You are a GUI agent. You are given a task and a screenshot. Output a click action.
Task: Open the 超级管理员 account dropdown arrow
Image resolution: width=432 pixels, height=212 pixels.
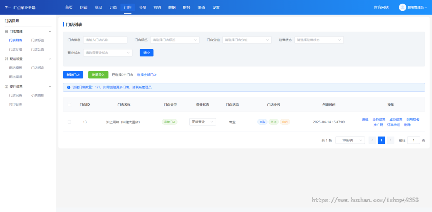426,8
